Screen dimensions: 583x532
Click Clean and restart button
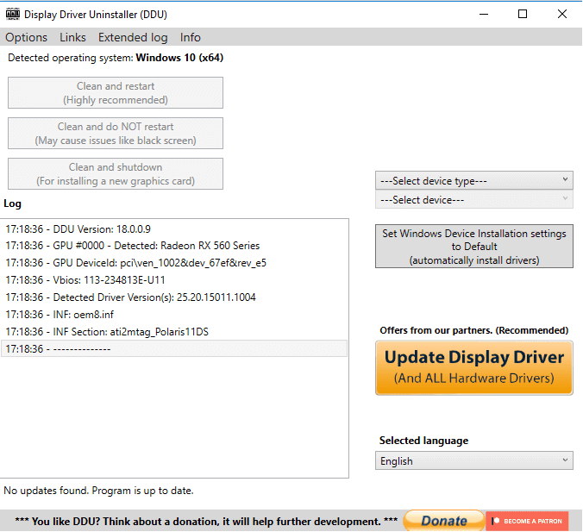[116, 93]
